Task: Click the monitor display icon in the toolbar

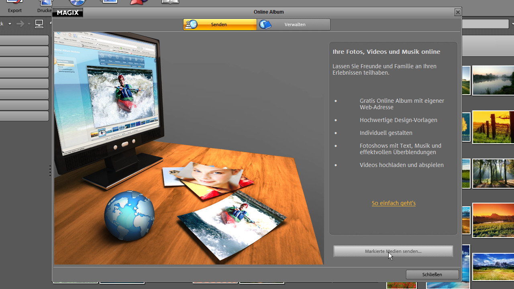Action: click(109, 2)
